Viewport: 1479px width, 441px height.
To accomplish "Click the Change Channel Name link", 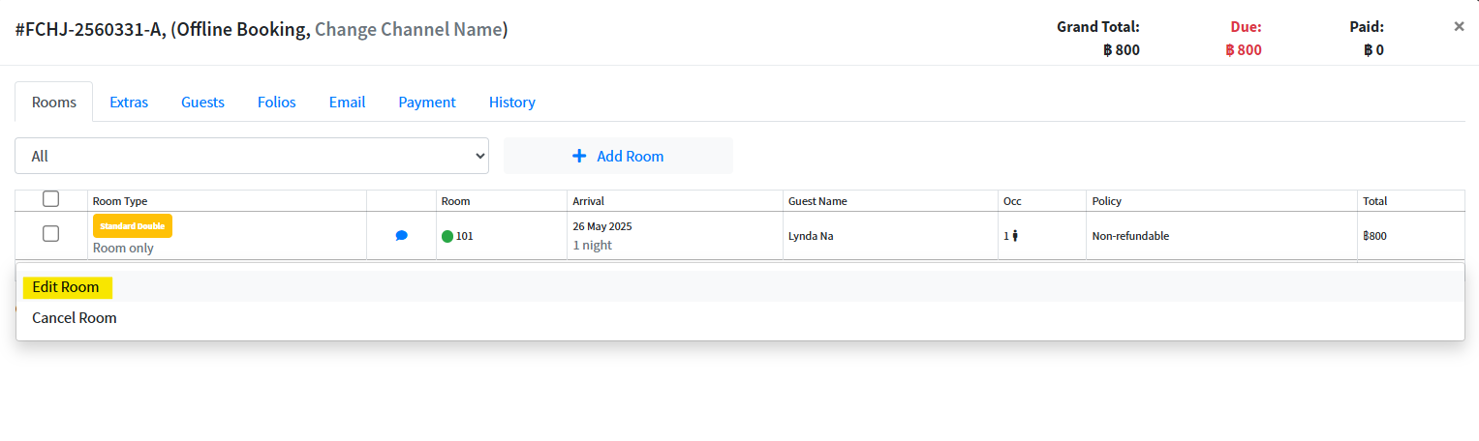I will click(x=408, y=29).
